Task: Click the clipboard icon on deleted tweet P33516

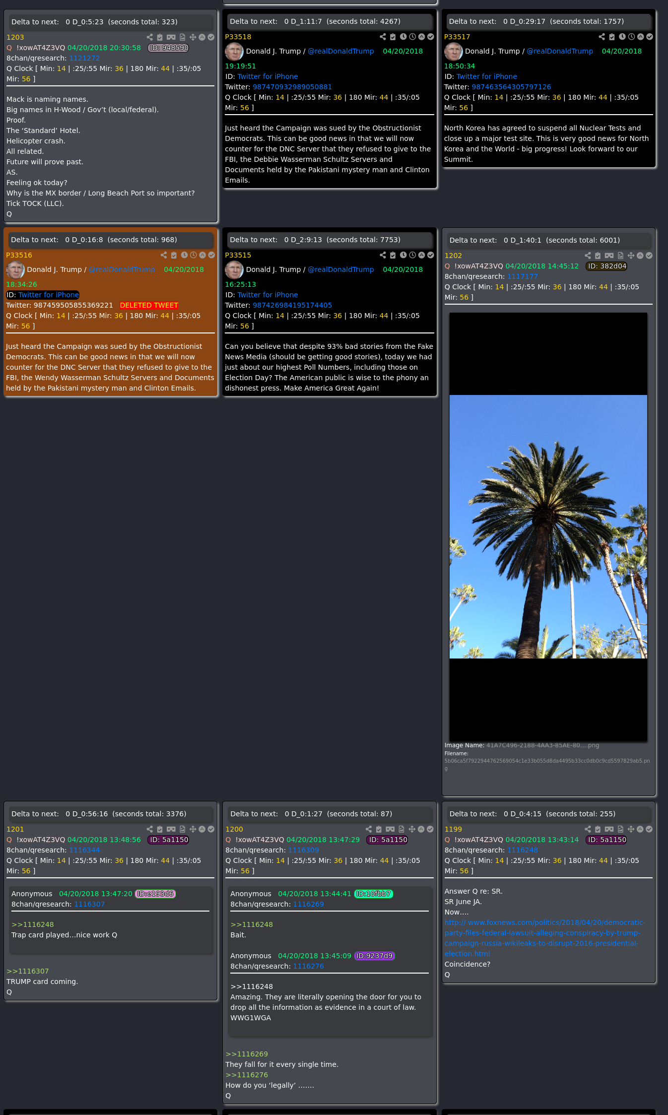Action: coord(174,255)
